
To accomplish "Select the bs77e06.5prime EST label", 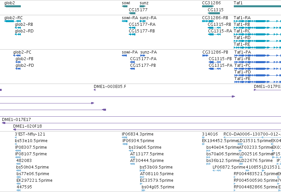I will [x=33, y=174].
